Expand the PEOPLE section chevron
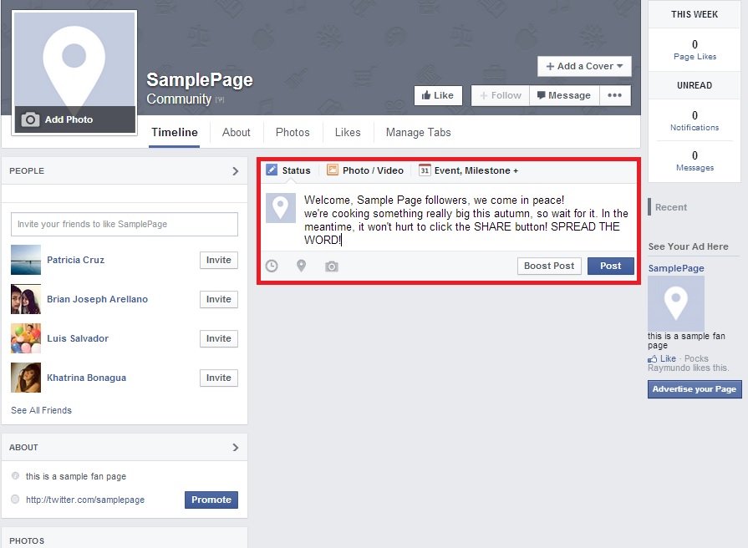This screenshot has height=548, width=748. 235,170
